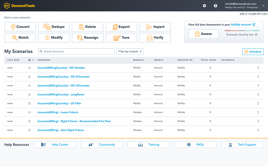Screen dimensions: 268x167
Task: Open the Filter by module dropdown
Action: [x=130, y=51]
